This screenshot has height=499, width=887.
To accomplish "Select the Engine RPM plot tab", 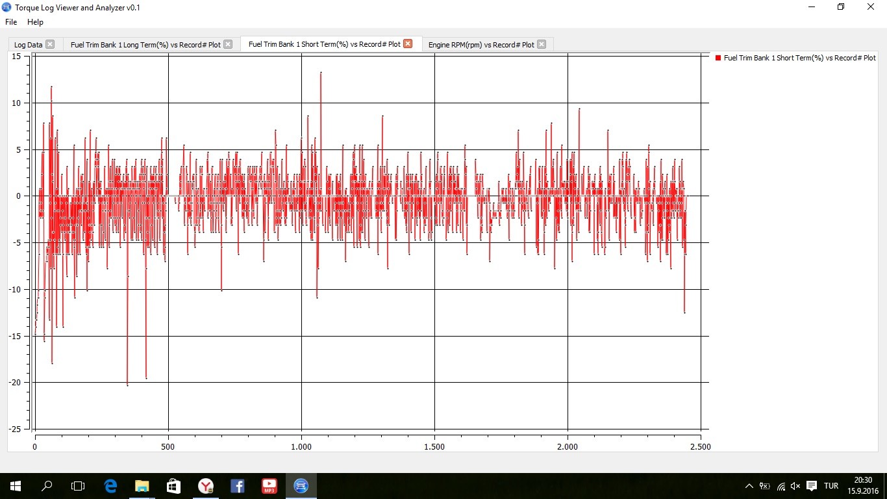I will [481, 45].
